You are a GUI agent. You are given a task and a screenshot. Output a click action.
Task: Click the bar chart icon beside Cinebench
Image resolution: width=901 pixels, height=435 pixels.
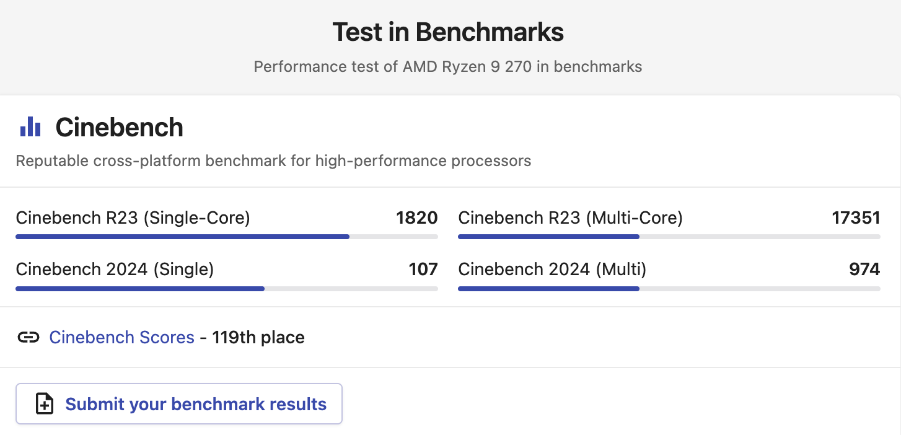coord(30,127)
